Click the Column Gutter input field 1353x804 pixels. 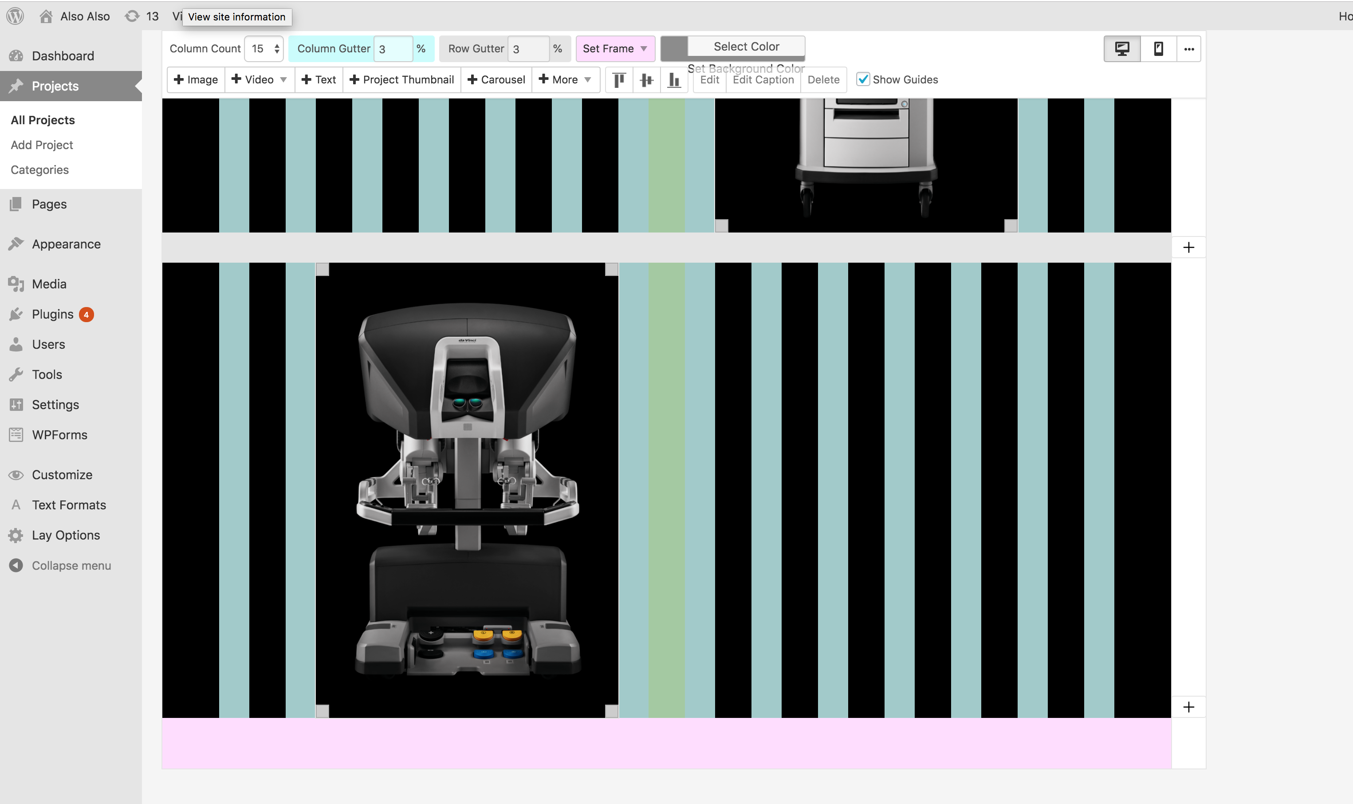(x=393, y=49)
